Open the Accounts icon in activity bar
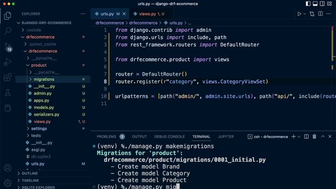 click(7, 168)
